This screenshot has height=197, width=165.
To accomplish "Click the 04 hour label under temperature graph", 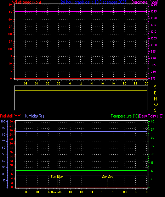I will pyautogui.click(x=38, y=192).
